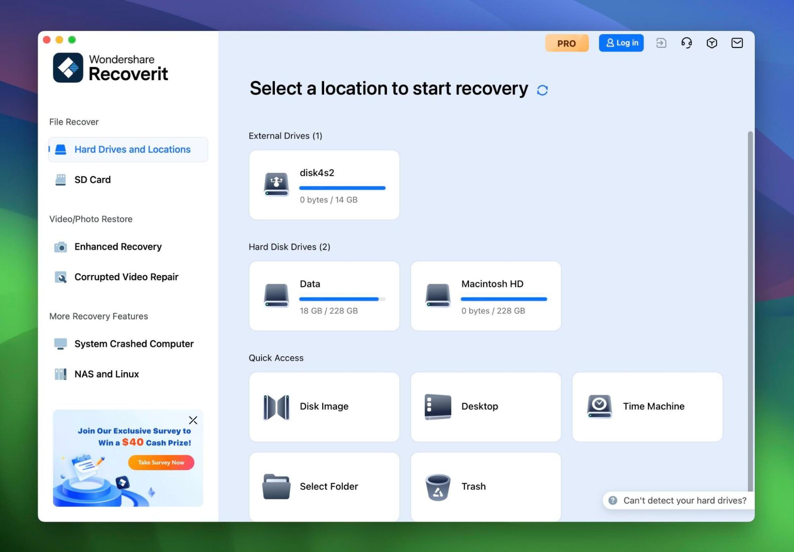The width and height of the screenshot is (794, 552).
Task: Click the Wondershare Recoverit logo icon
Action: click(x=68, y=68)
